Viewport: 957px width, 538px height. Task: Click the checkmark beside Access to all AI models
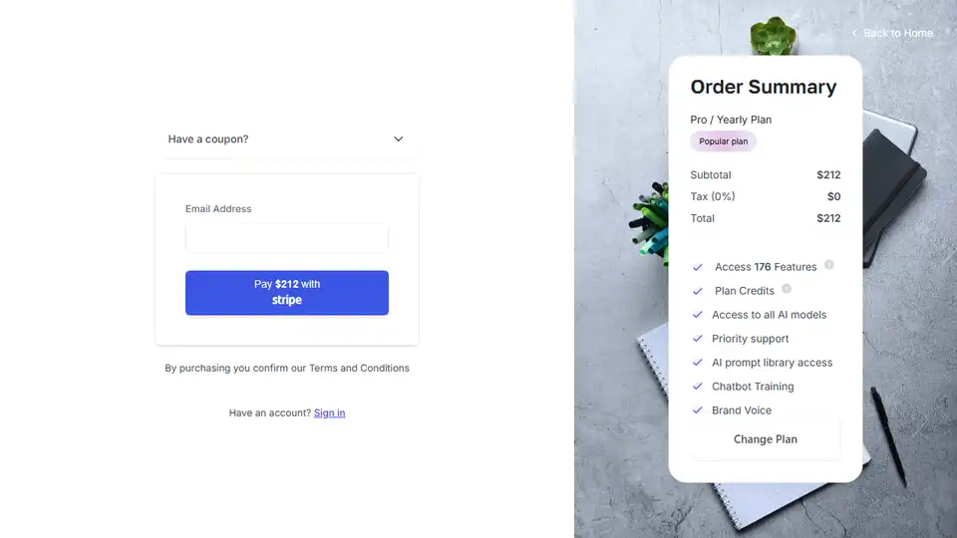698,315
